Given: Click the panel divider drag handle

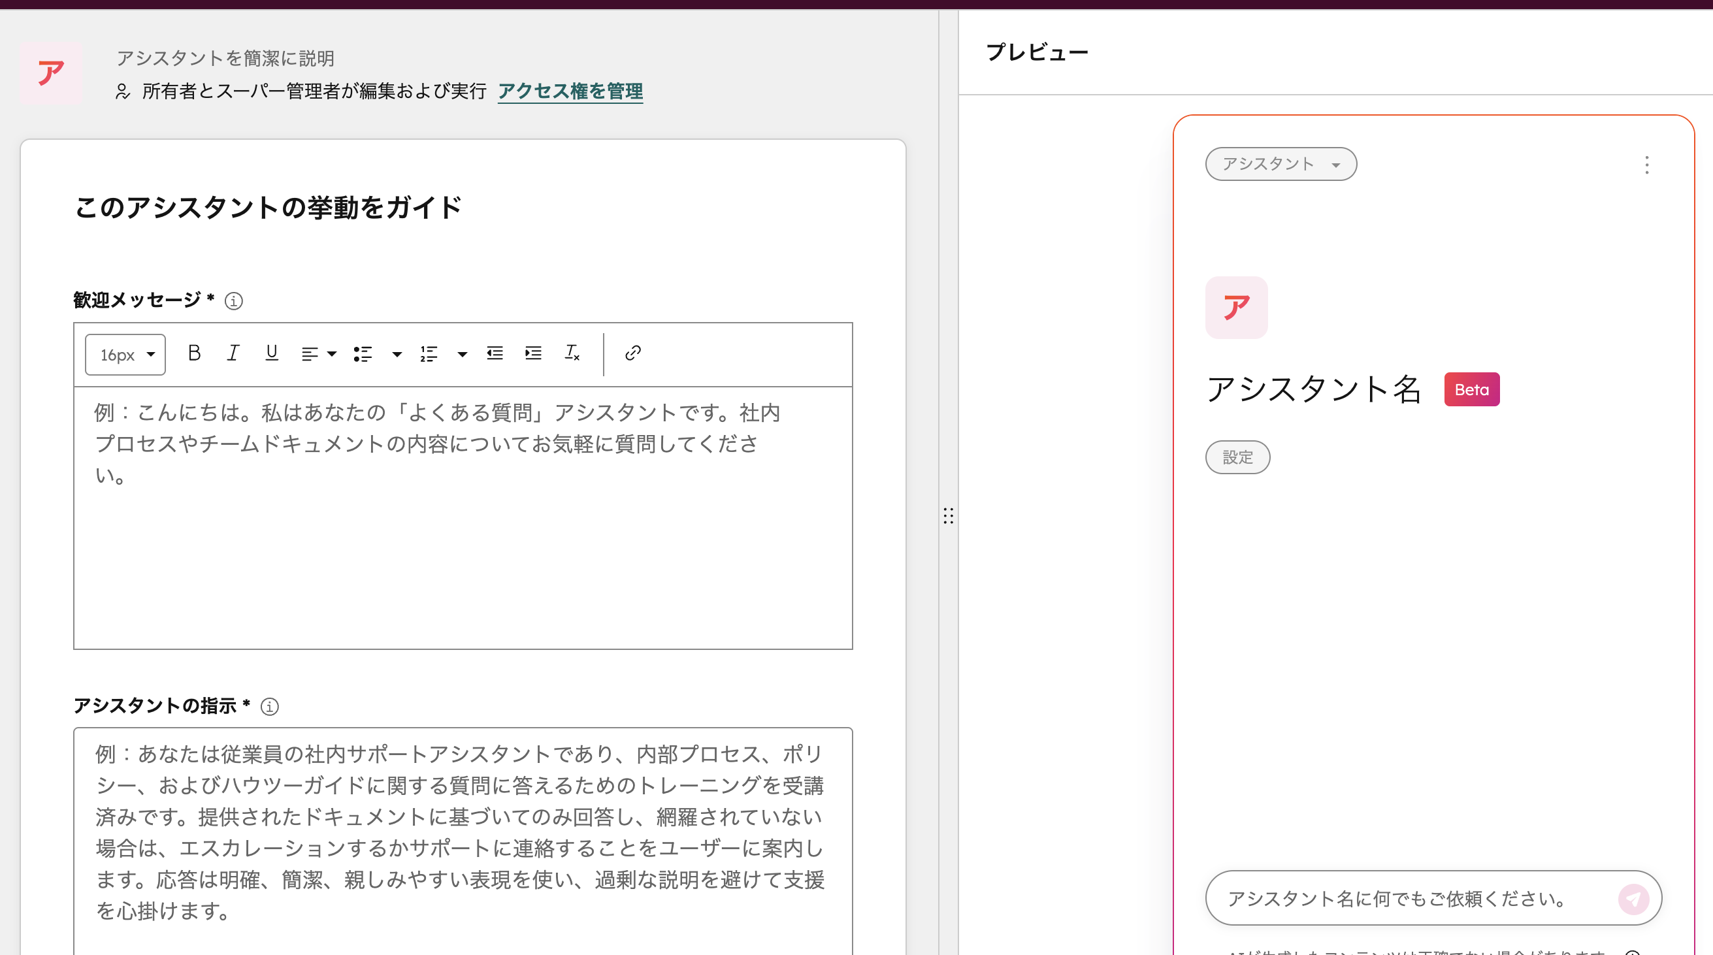Looking at the screenshot, I should pyautogui.click(x=948, y=516).
